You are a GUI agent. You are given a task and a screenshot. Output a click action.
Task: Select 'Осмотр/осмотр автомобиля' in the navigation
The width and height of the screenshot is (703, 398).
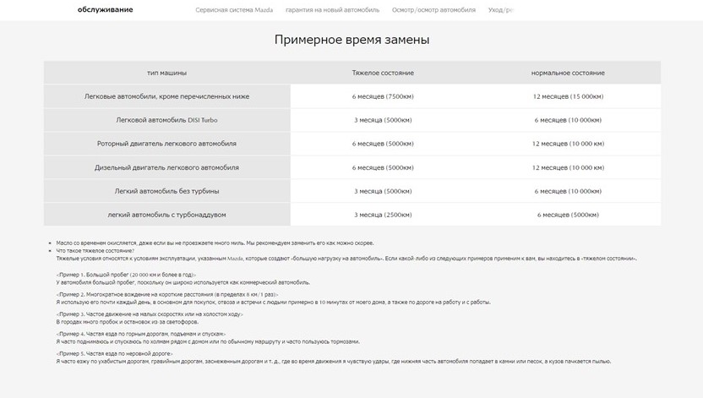(x=433, y=10)
